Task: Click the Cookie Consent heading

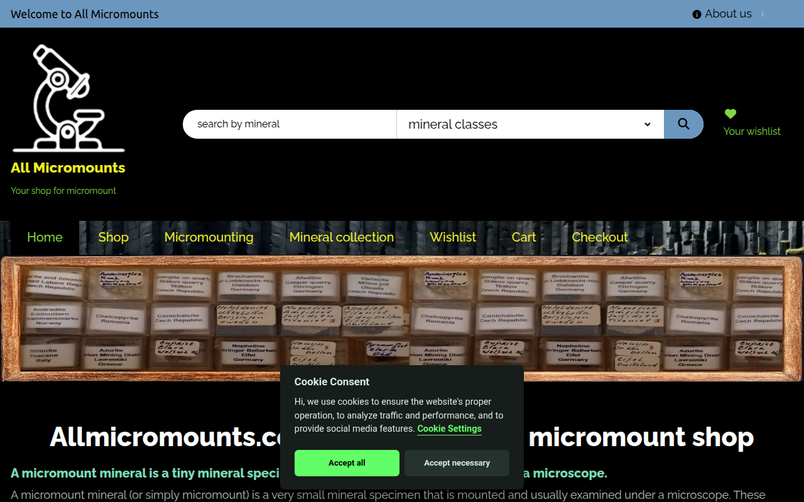Action: point(332,382)
